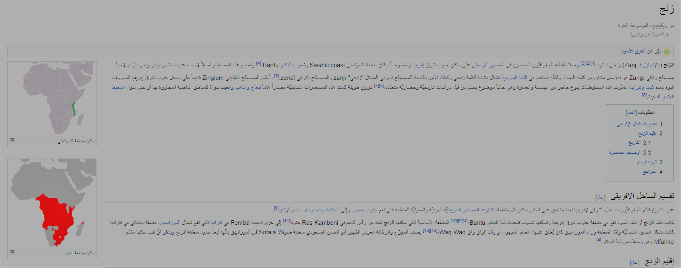Jump to section إقليم الزنج in contents
This screenshot has width=681, height=268.
[x=647, y=133]
